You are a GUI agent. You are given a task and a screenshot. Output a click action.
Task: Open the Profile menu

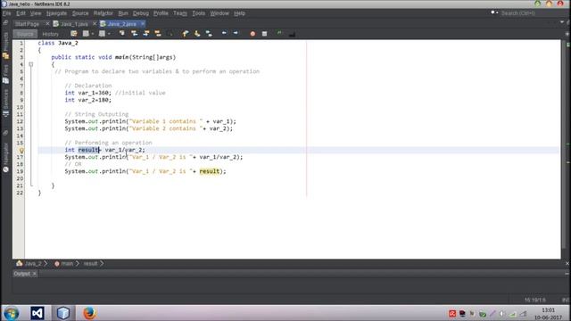(161, 13)
